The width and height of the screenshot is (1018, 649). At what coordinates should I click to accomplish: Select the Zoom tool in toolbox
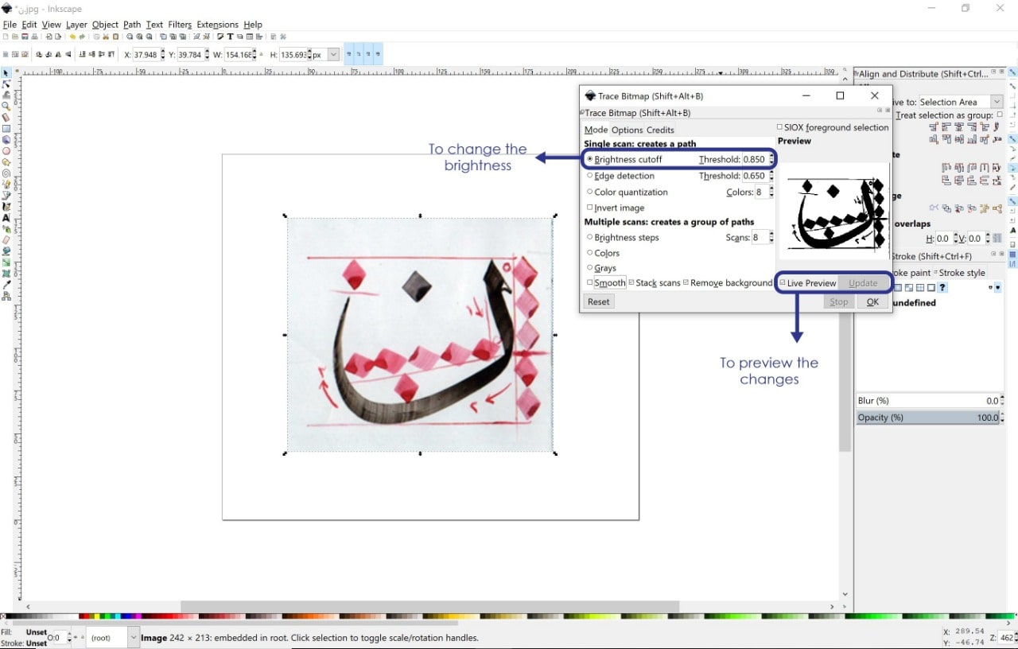6,106
